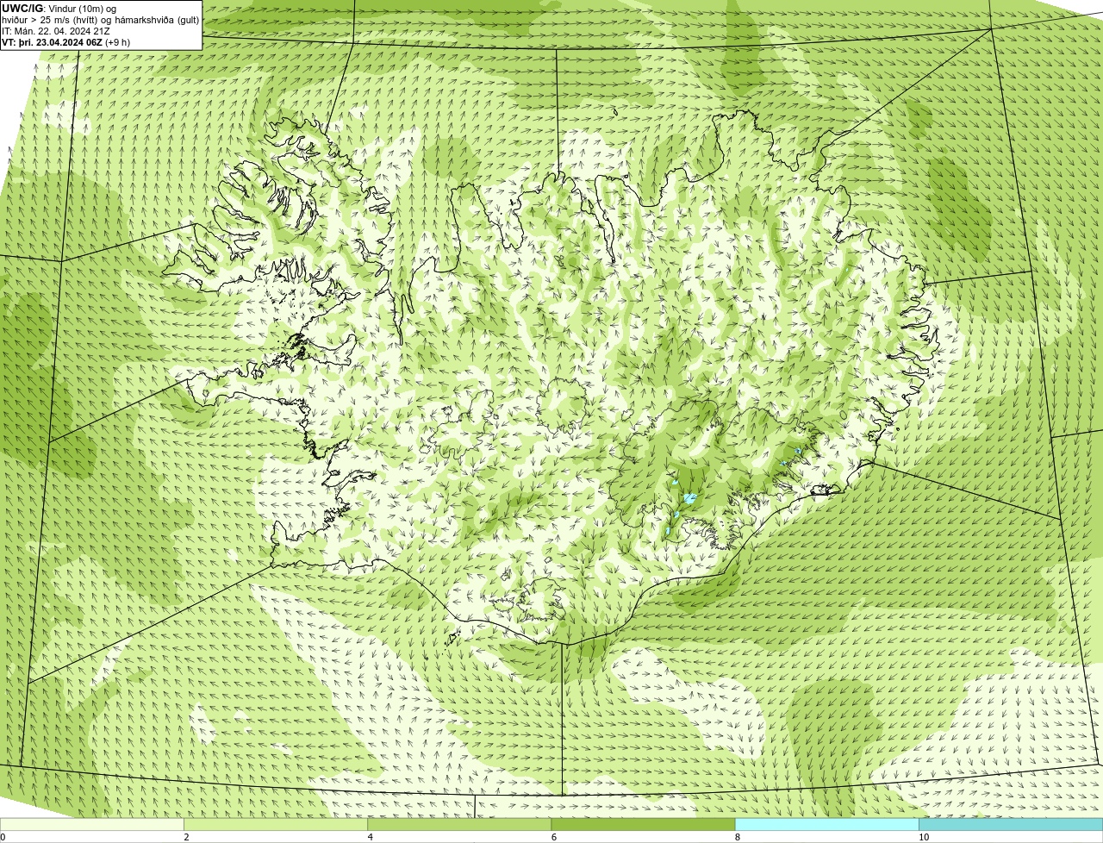Viewport: 1103px width, 843px height.
Task: Click the '4' label on the scale
Action: click(x=371, y=837)
